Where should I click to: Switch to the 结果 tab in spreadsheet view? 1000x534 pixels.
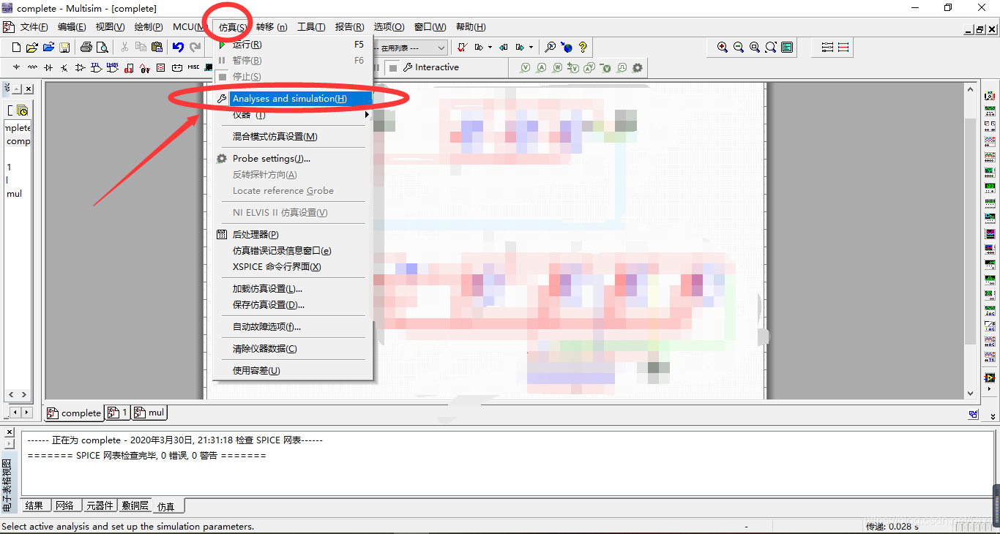click(x=34, y=505)
